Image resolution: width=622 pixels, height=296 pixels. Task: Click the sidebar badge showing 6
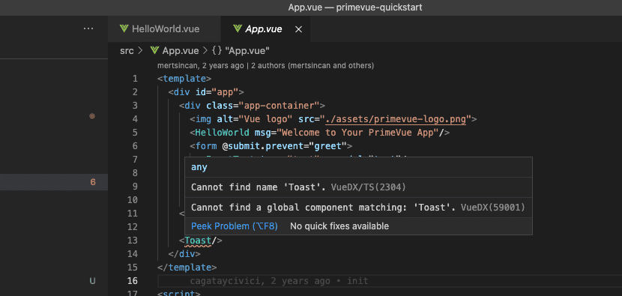(93, 182)
